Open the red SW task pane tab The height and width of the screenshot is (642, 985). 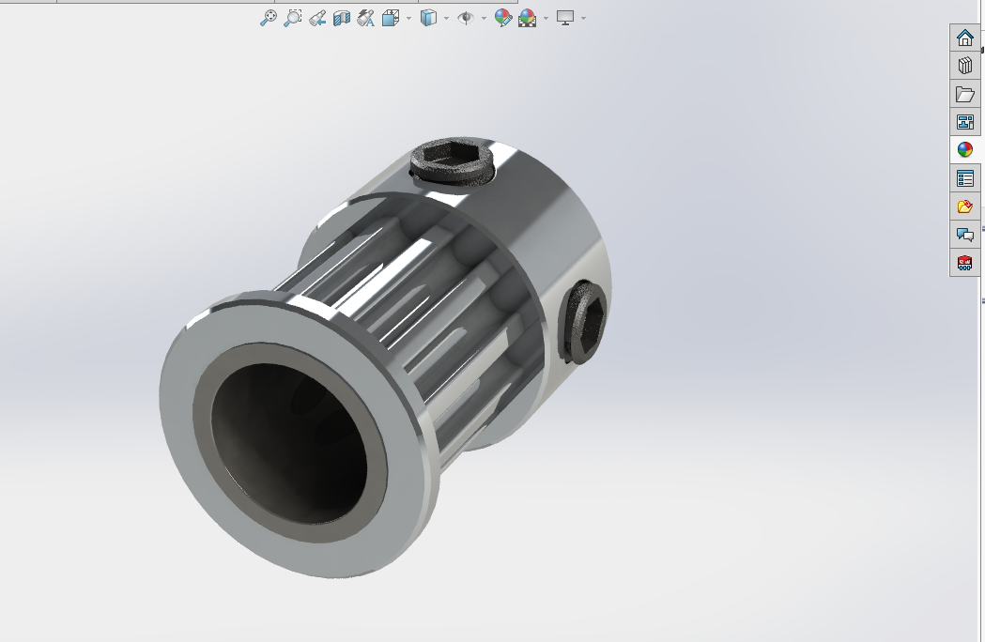click(965, 263)
